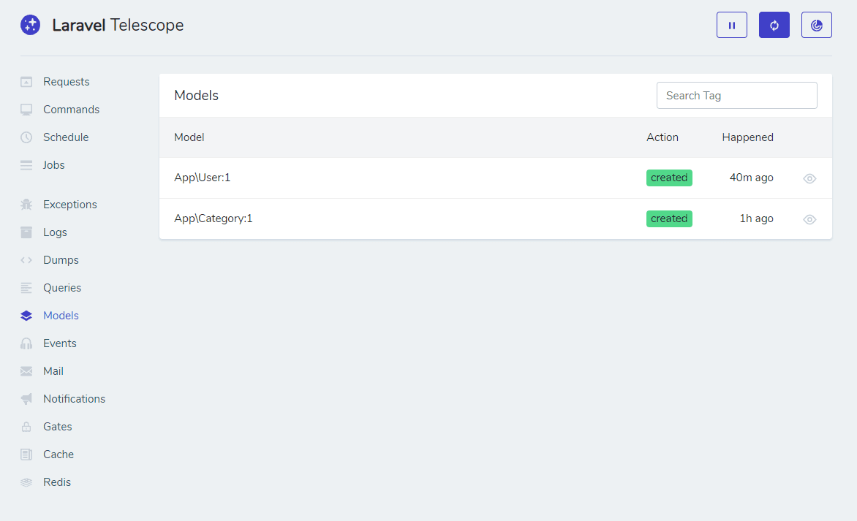Select the Commands terminal icon

(x=26, y=109)
